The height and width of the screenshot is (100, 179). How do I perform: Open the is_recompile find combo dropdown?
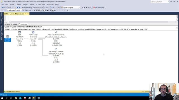[x=80, y=7]
